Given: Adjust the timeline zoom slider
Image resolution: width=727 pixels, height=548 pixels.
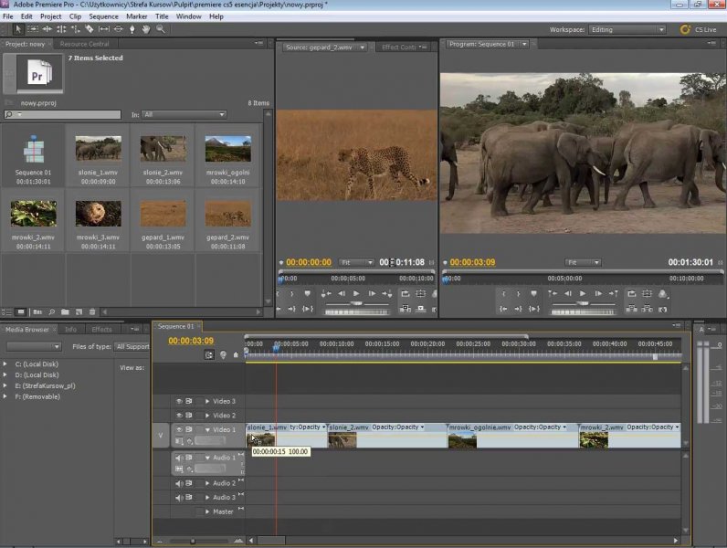Looking at the screenshot, I should [192, 541].
